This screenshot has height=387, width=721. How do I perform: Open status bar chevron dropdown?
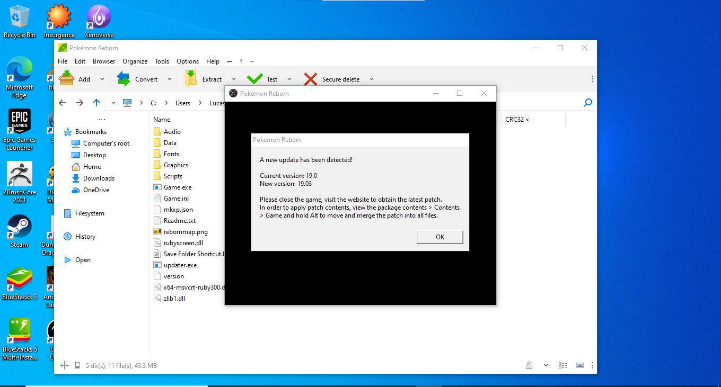[546, 365]
